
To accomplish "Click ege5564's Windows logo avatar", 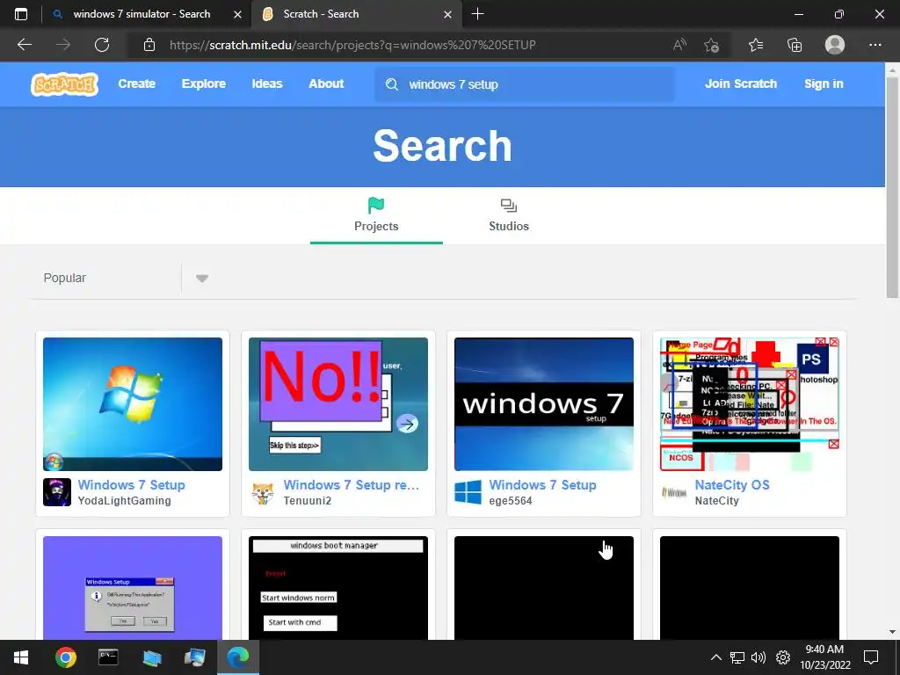I will (468, 492).
